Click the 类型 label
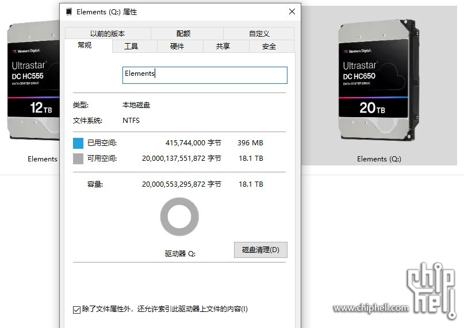This screenshot has height=328, width=464. (x=80, y=105)
